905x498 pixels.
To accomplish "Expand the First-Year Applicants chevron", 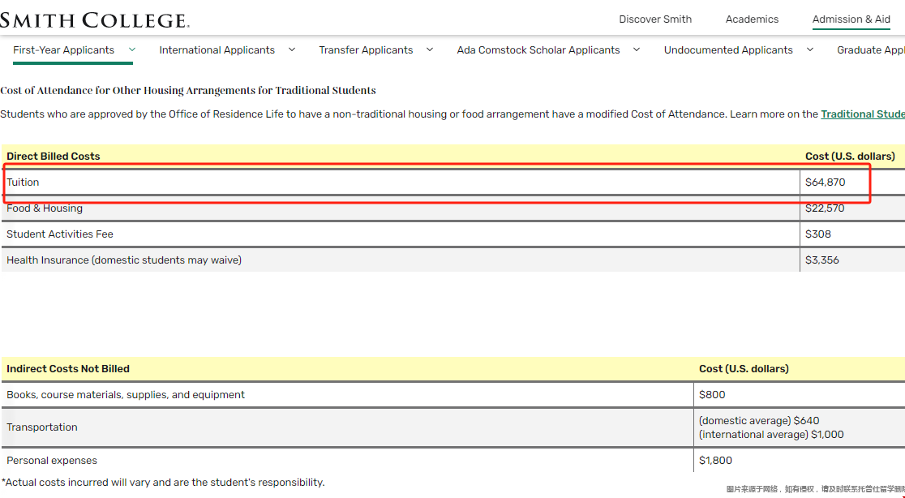I will [x=132, y=49].
